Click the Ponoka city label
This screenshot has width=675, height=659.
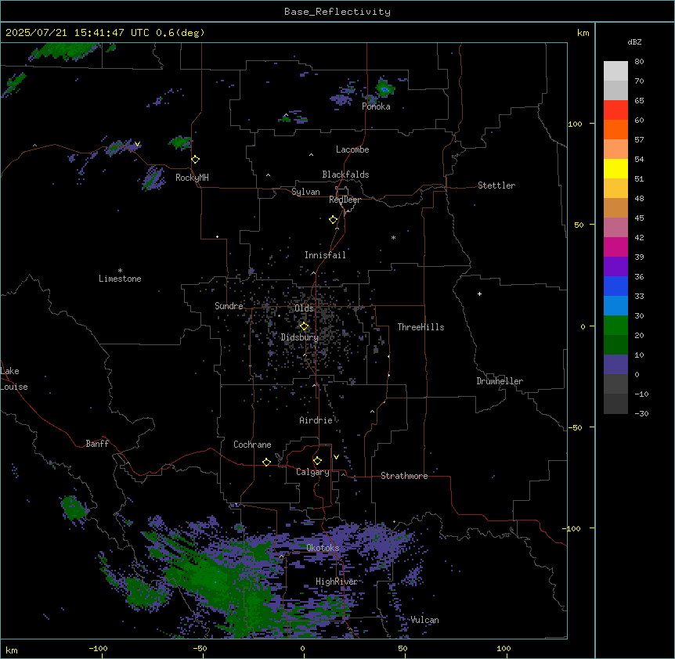tap(376, 106)
